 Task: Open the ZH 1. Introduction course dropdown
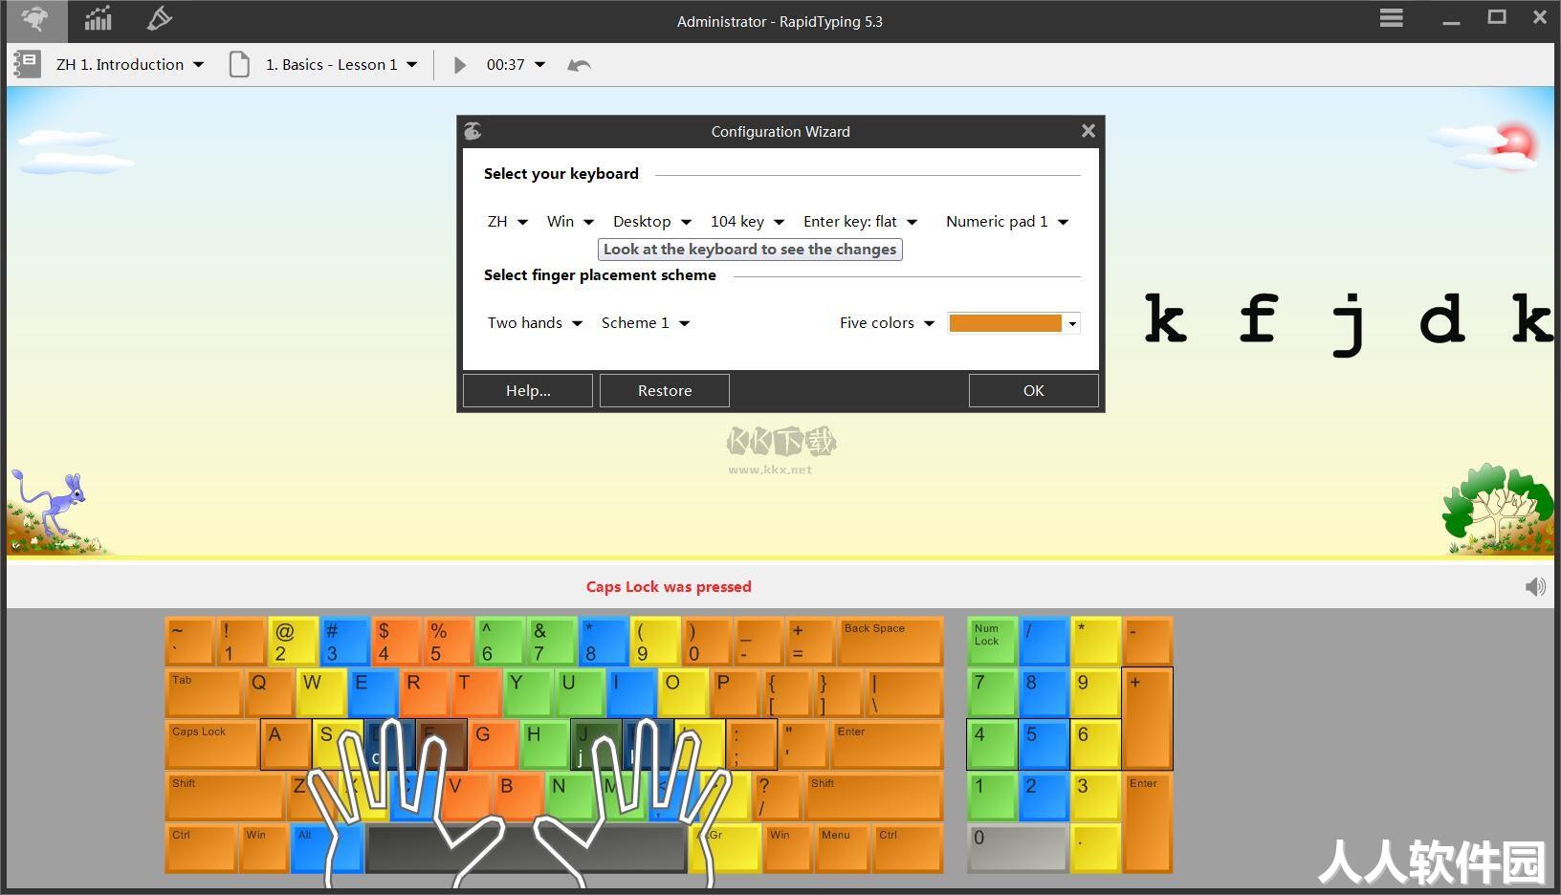pyautogui.click(x=130, y=65)
